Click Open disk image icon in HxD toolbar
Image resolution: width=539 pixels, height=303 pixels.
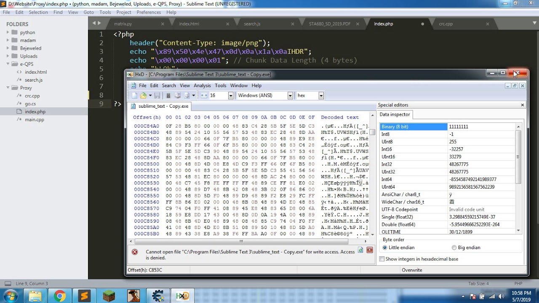pos(187,96)
